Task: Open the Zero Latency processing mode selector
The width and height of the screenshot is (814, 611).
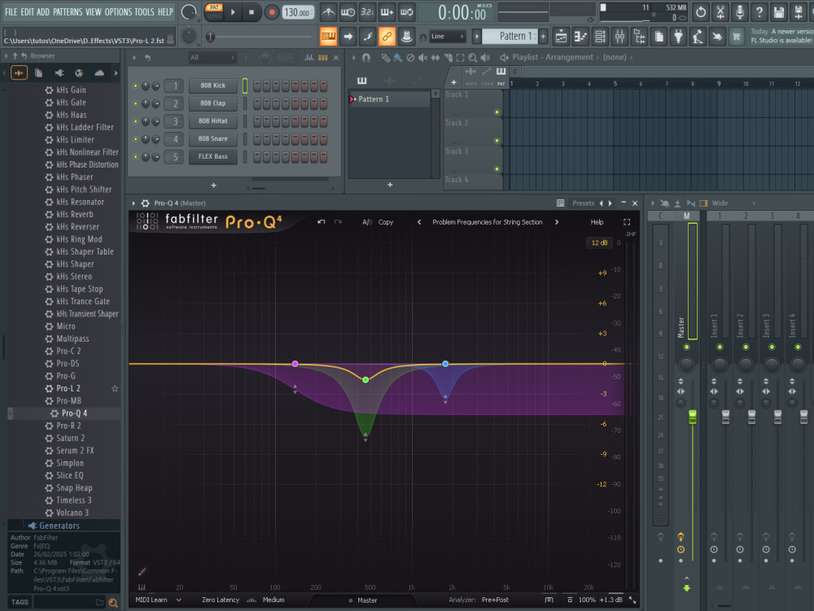Action: 220,600
